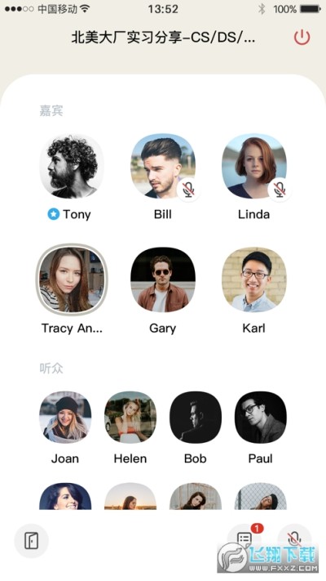Tap the room title 北美大厂实习分享
The width and height of the screenshot is (326, 581).
[x=163, y=38]
